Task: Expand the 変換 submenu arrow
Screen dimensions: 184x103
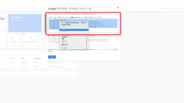Action: click(x=87, y=39)
